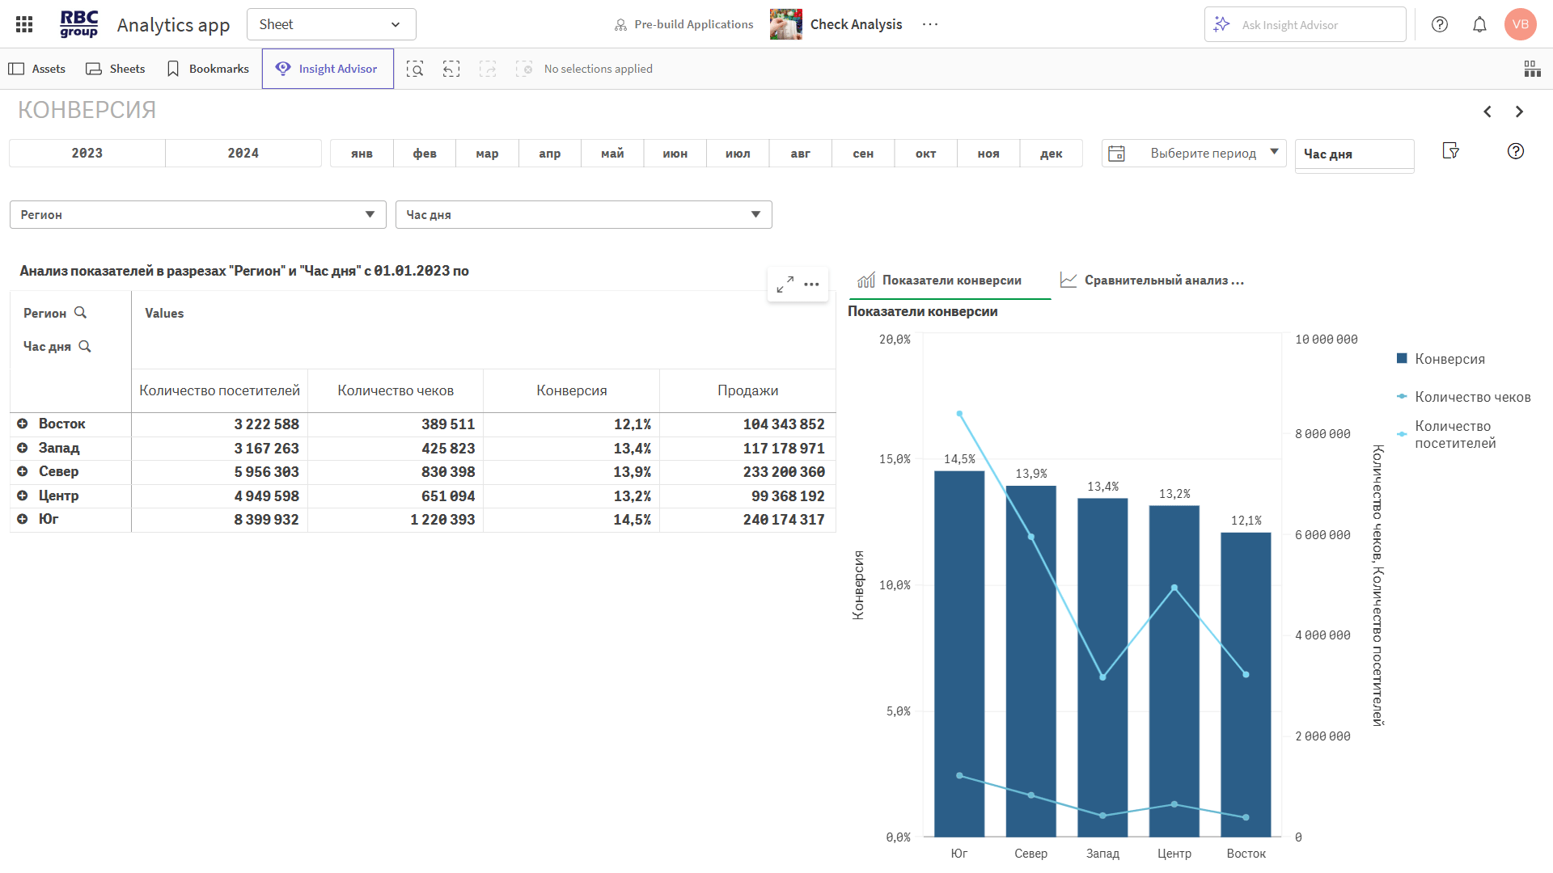Open the app launcher grid icon
1553x873 pixels.
[x=24, y=24]
